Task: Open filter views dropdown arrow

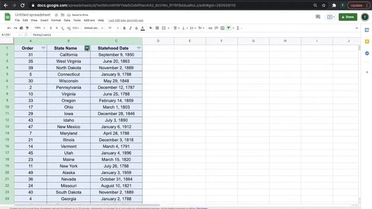Action: click(233, 28)
